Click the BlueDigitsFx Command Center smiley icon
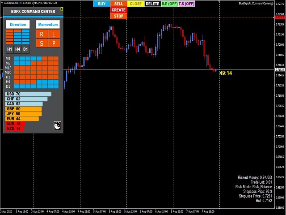 click(272, 4)
